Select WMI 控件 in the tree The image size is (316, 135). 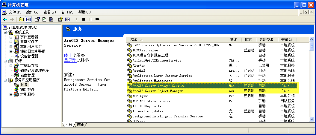pos(27,90)
